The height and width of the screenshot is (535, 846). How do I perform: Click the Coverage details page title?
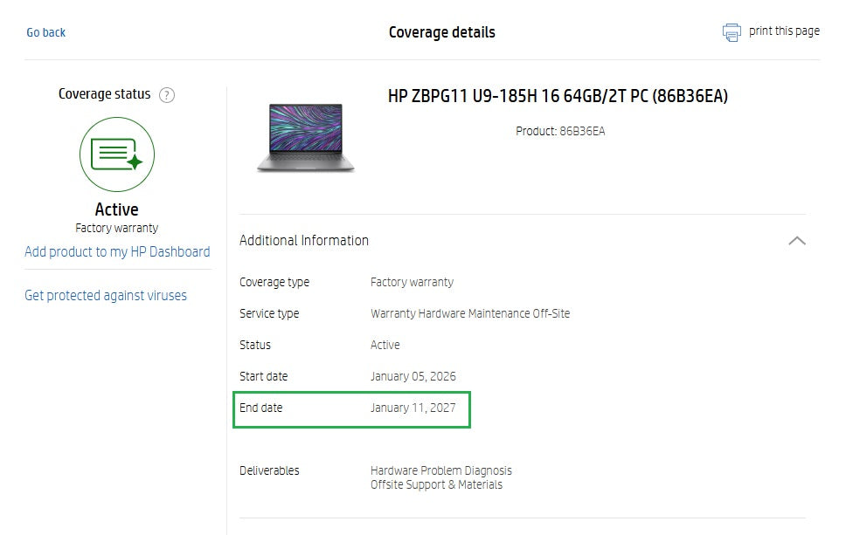(x=442, y=32)
